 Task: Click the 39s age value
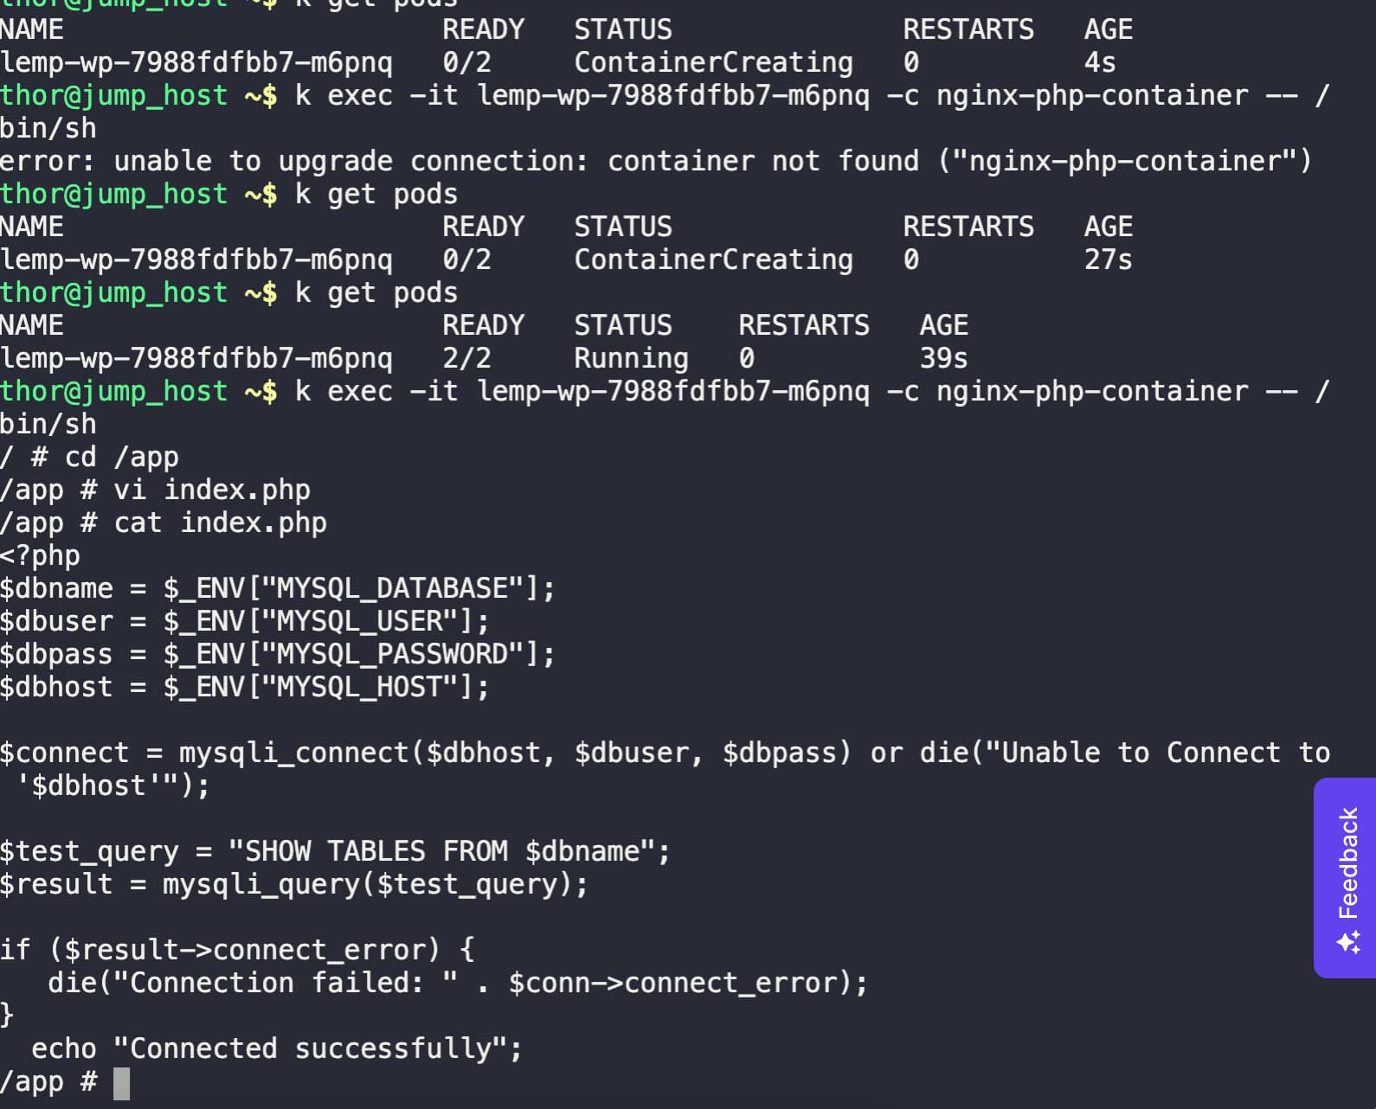(x=943, y=358)
